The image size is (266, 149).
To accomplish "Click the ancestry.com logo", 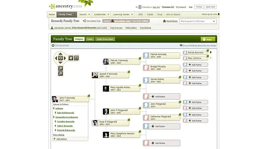I will tap(66, 6).
